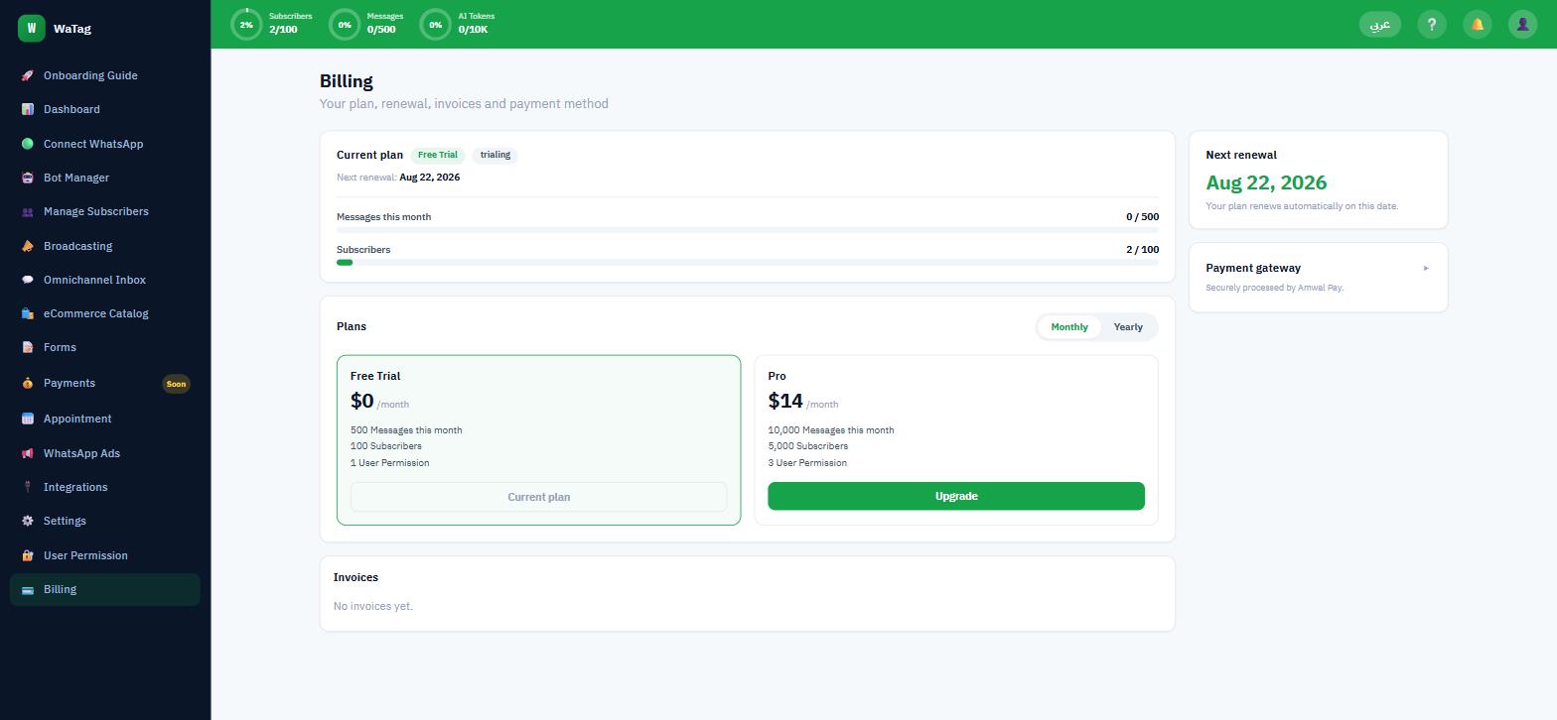
Task: Click the Free Trial badge
Action: tap(438, 155)
